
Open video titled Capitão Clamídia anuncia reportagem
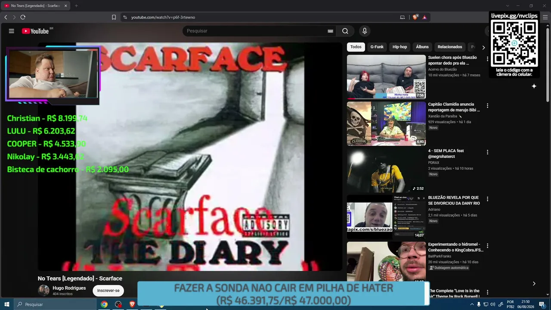[454, 107]
